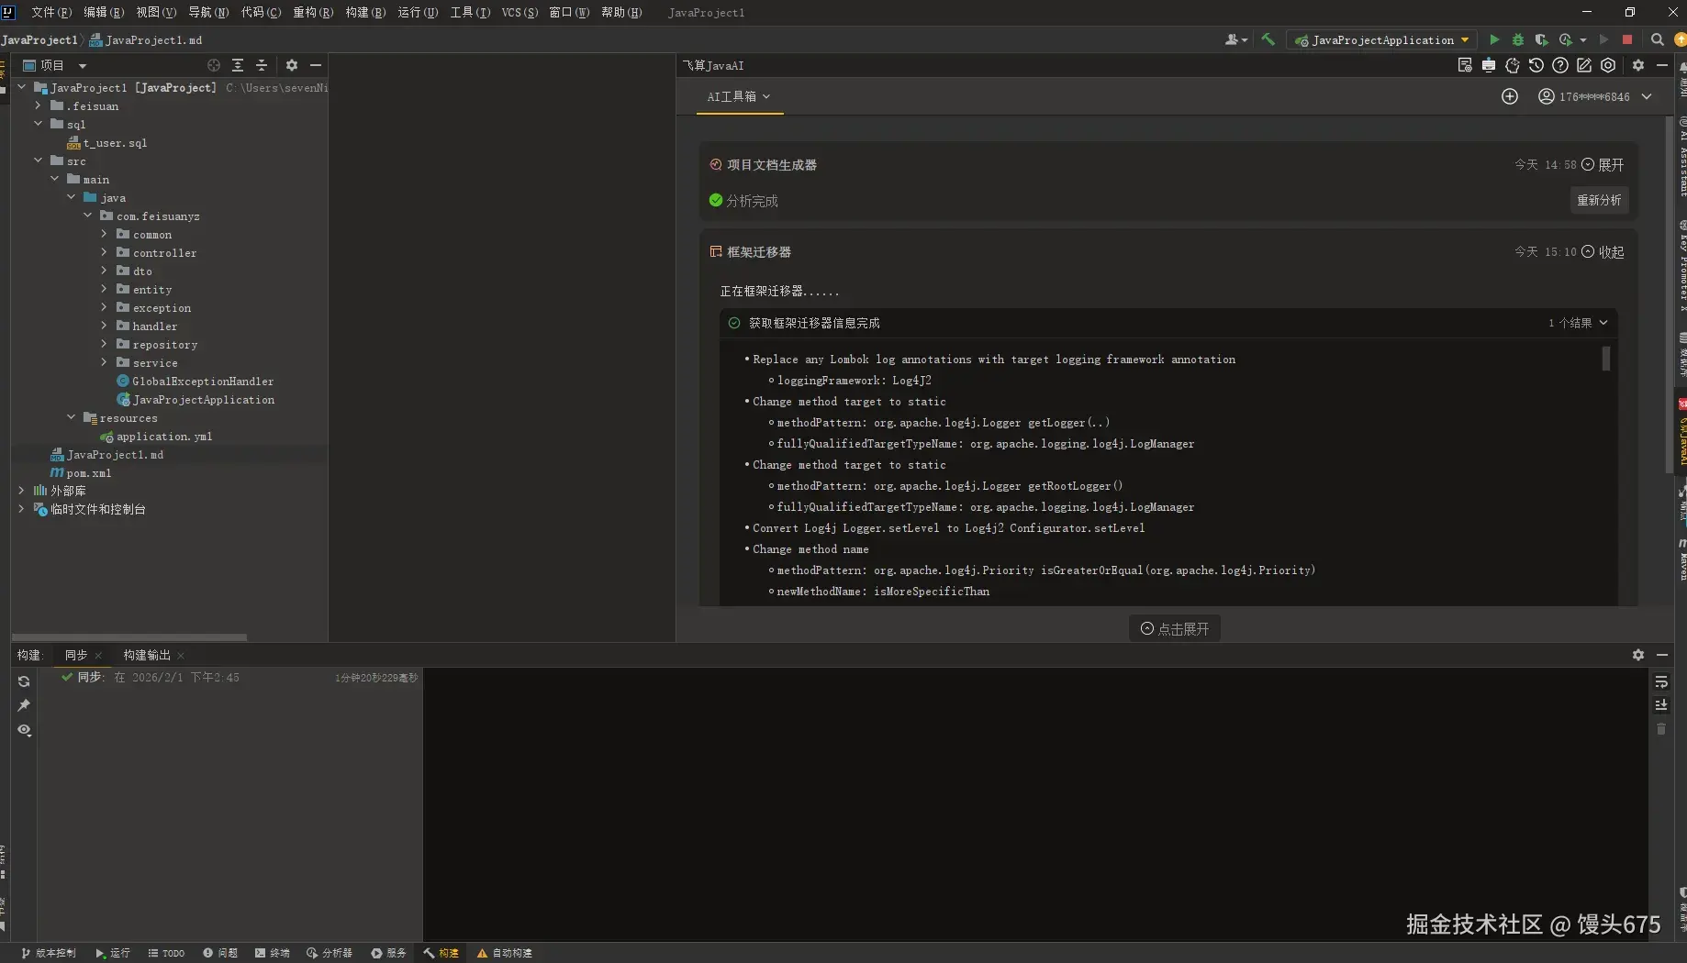Click 收起 on 框架迁移器 card
This screenshot has width=1687, height=963.
coord(1603,252)
